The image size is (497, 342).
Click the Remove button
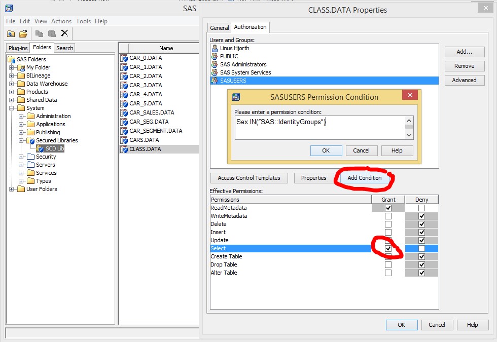tap(465, 66)
